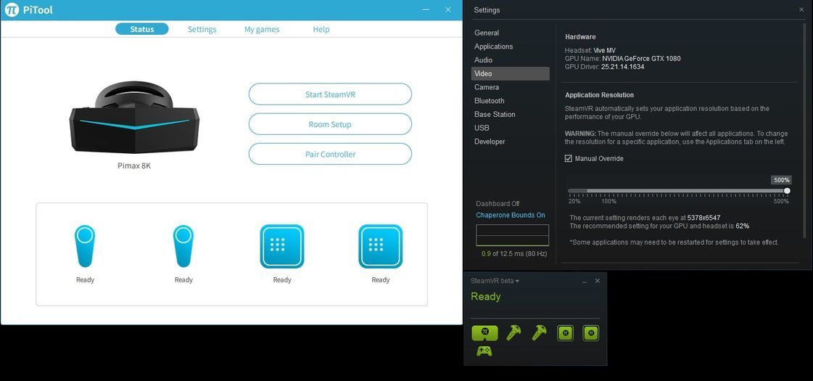Click the second controller Ready icon in PiTool
Viewport: 813px width, 381px height.
coord(183,246)
